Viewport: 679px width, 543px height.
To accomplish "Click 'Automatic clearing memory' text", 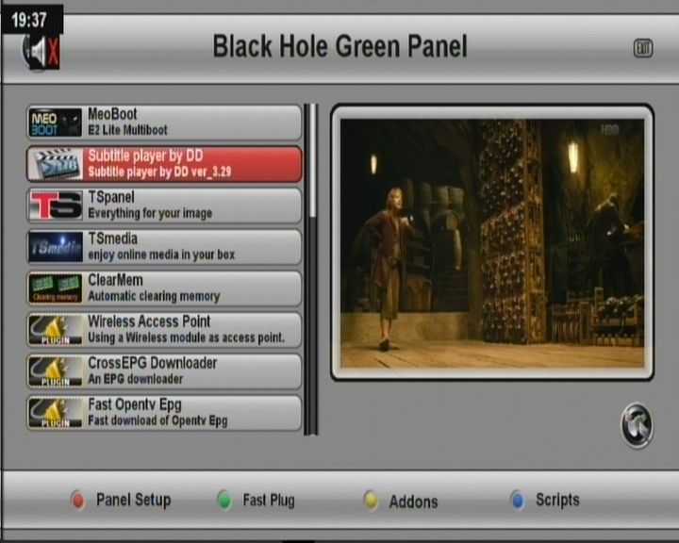I will tap(154, 296).
